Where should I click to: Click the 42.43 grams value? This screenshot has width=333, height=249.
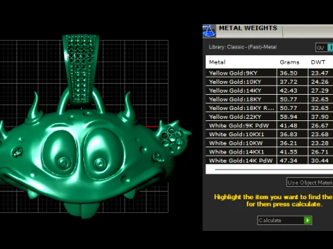tap(289, 91)
